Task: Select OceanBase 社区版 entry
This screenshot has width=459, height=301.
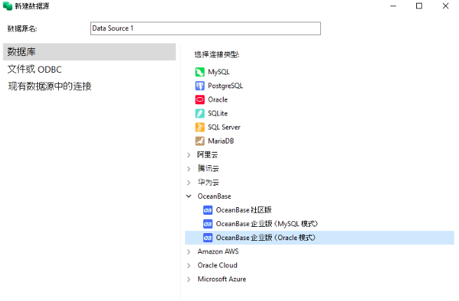Action: [244, 210]
